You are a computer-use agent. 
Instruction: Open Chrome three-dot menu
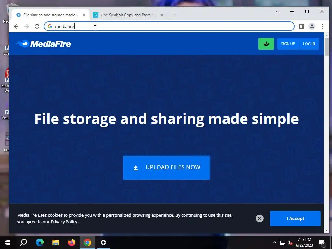[322, 26]
